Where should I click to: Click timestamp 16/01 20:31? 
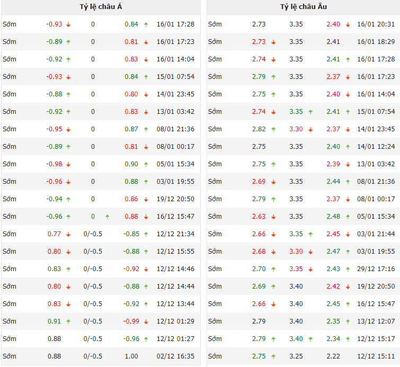[x=376, y=24]
